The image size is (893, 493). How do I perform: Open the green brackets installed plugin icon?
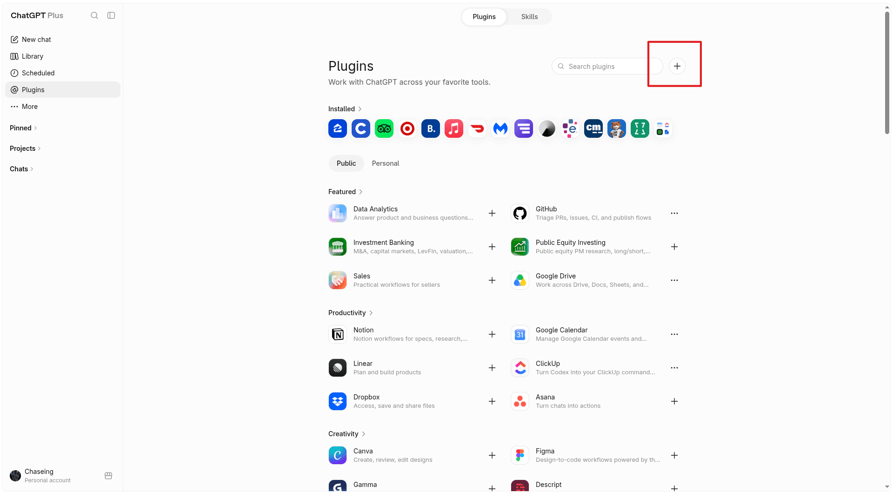(x=640, y=128)
